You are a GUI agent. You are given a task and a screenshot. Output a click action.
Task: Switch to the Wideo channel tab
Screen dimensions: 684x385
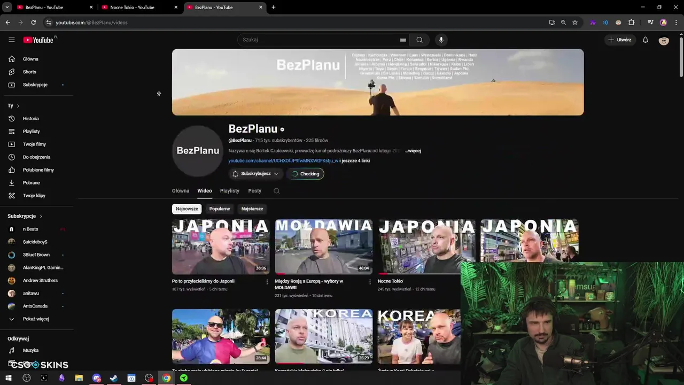tap(205, 191)
